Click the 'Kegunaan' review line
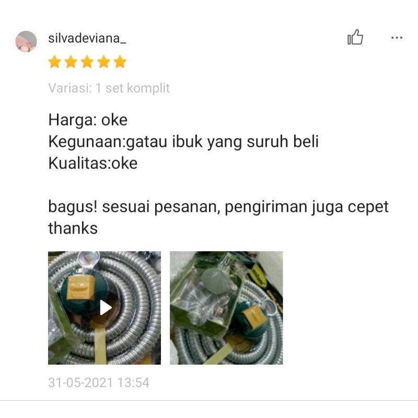This screenshot has width=418, height=418. coord(183,142)
